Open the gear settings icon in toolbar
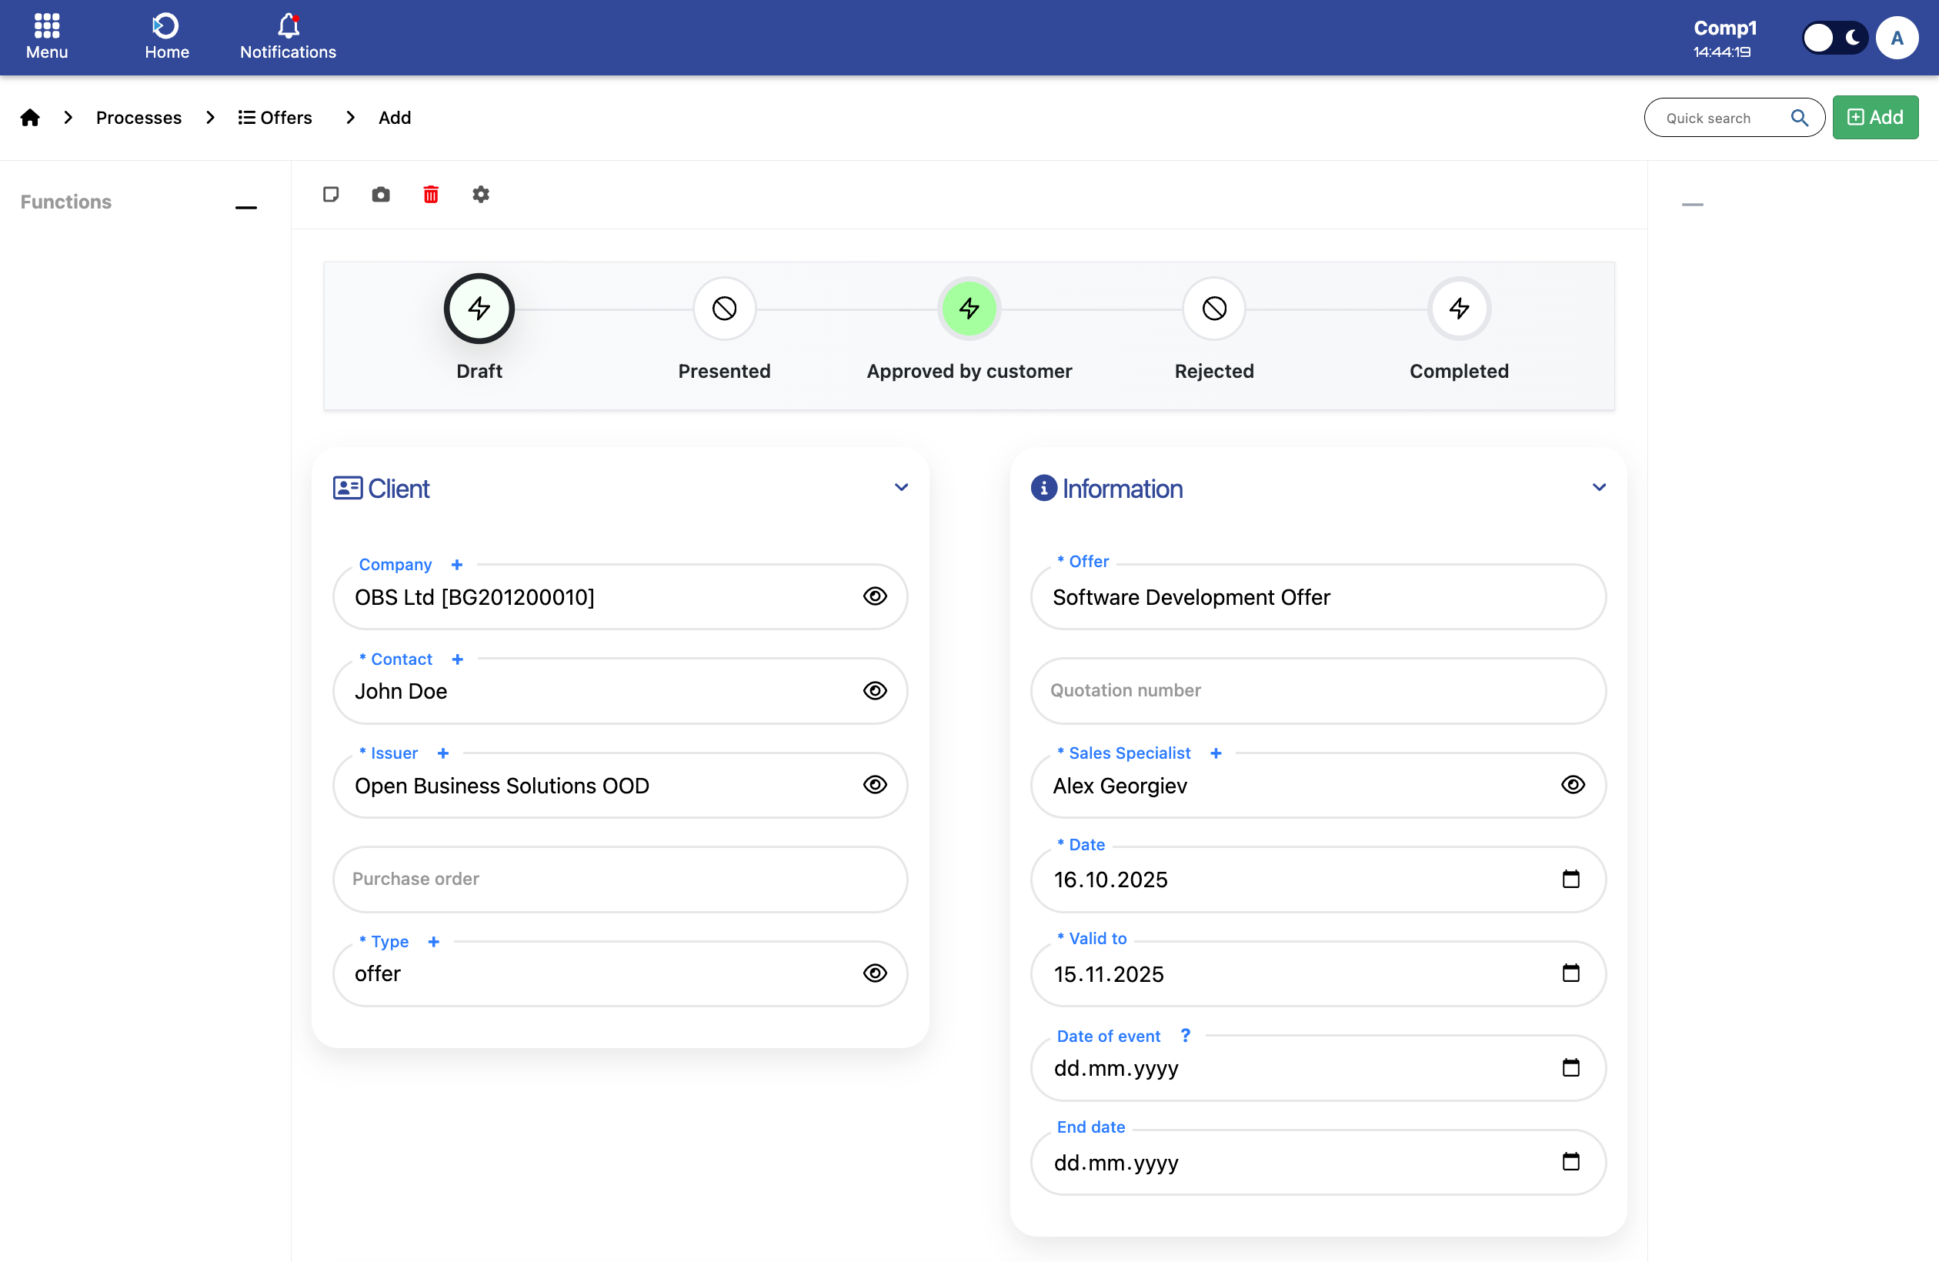Screen dimensions: 1939x1262 click(x=481, y=195)
